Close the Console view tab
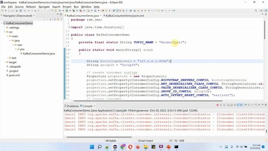The width and height of the screenshot is (268, 151). (x=94, y=106)
